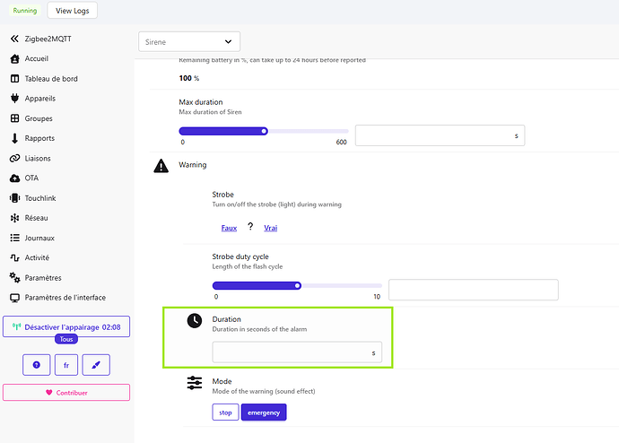Open help with question-mark button
This screenshot has width=619, height=443.
(x=36, y=365)
